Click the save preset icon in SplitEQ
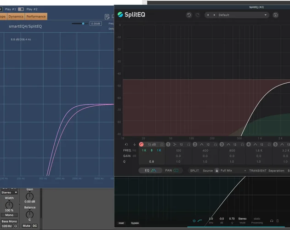This screenshot has width=290, height=230. 276,15
